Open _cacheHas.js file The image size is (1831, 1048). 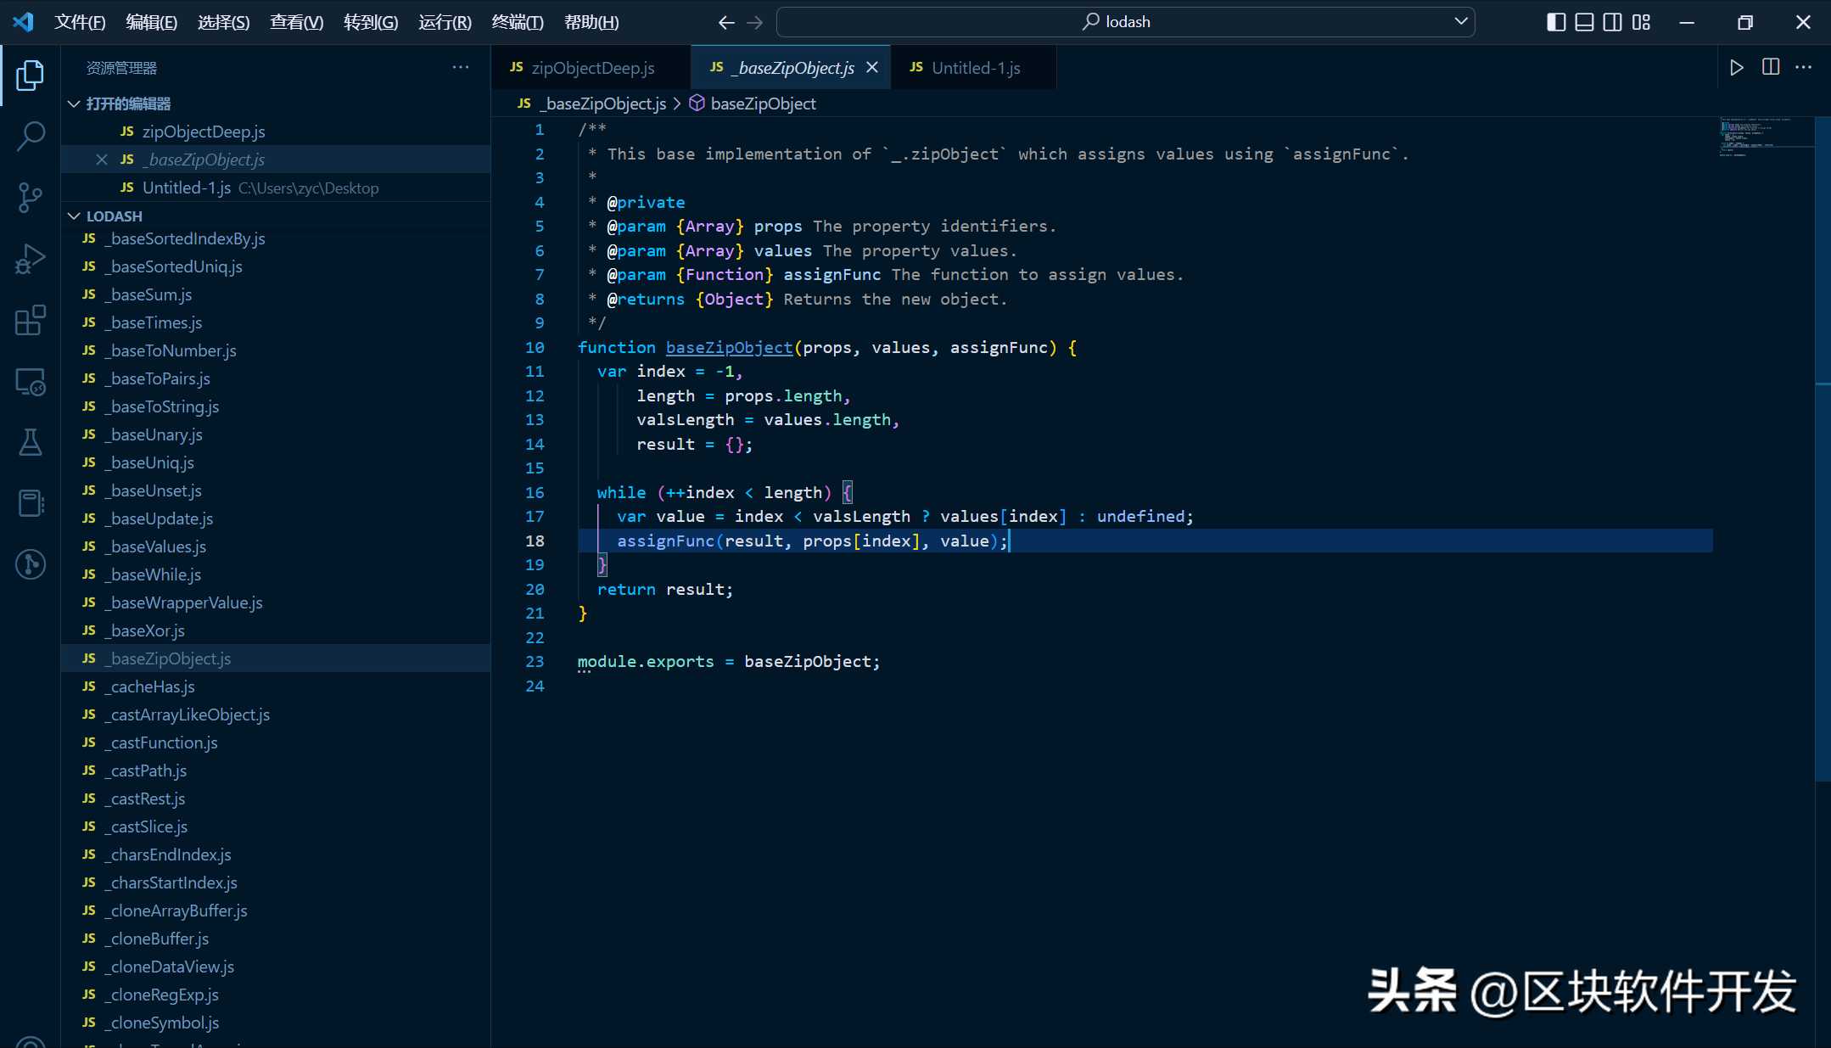pos(276,687)
